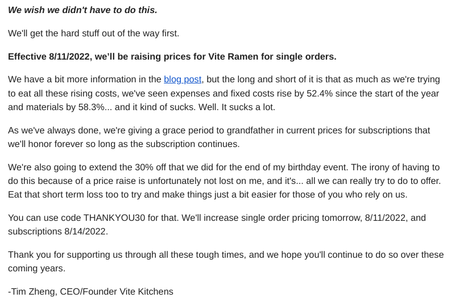The width and height of the screenshot is (451, 302).
Task: Open the blog post link
Action: pyautogui.click(x=183, y=79)
